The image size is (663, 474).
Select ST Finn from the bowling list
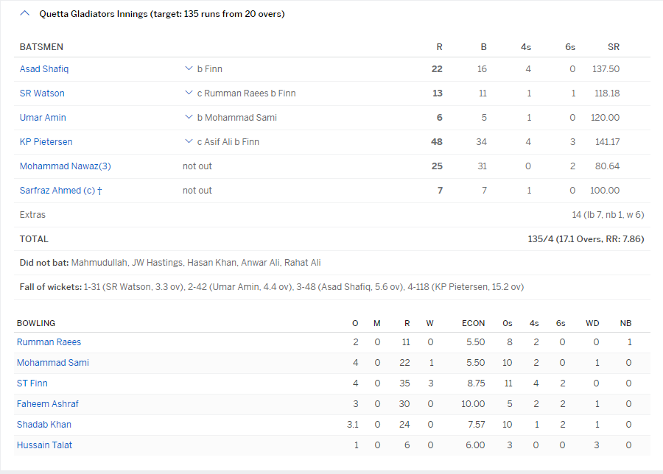[32, 383]
